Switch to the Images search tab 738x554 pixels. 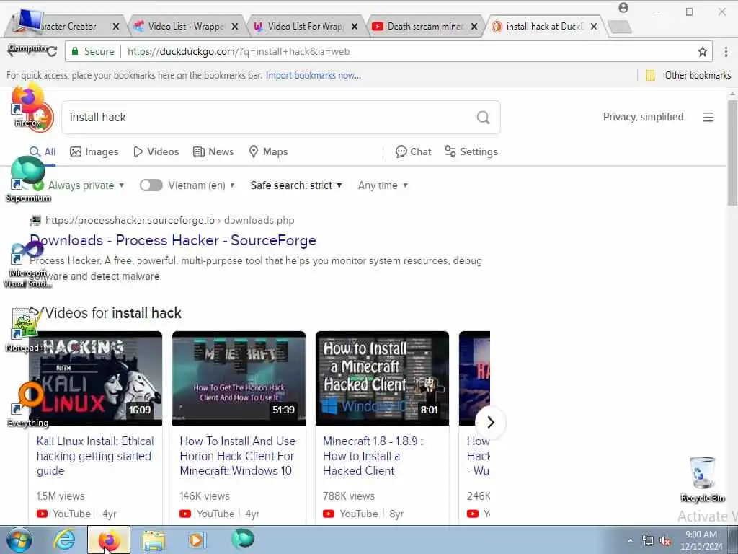pos(94,151)
